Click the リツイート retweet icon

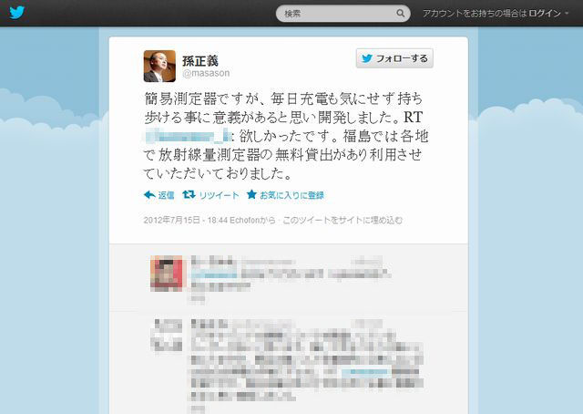click(x=189, y=194)
